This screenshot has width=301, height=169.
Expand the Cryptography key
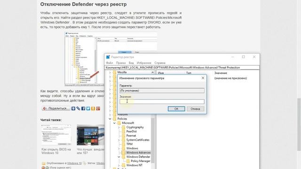pyautogui.click(x=119, y=127)
